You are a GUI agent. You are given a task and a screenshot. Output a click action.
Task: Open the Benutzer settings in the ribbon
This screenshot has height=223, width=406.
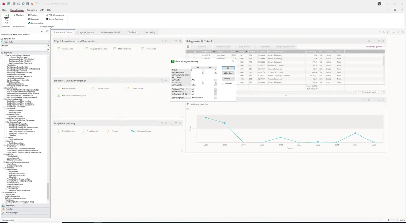[x=33, y=19]
